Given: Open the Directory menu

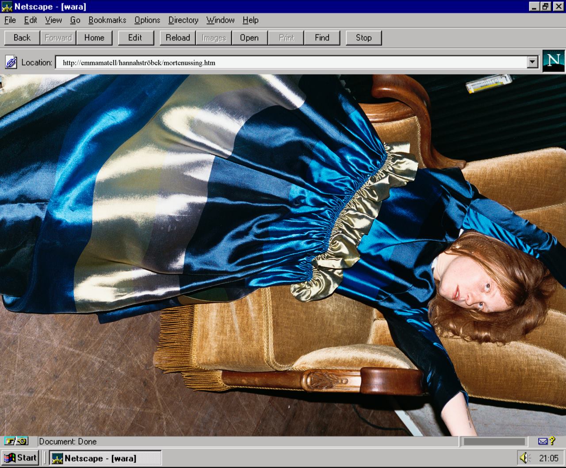Looking at the screenshot, I should [x=183, y=20].
